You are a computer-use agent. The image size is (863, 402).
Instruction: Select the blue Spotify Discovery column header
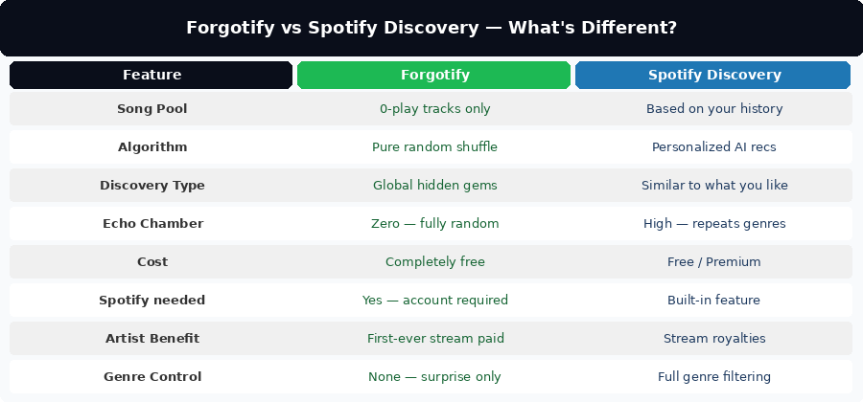[713, 75]
